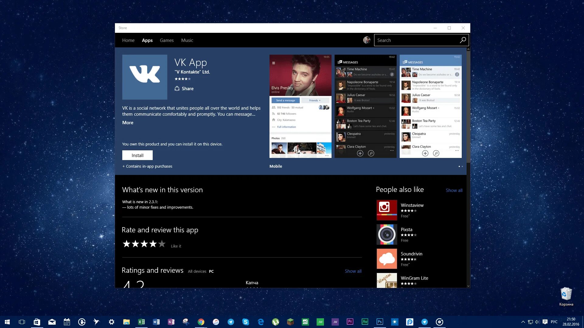Screen dimensions: 584x328
Task: Click the network icon in system tray
Action: pyautogui.click(x=530, y=322)
